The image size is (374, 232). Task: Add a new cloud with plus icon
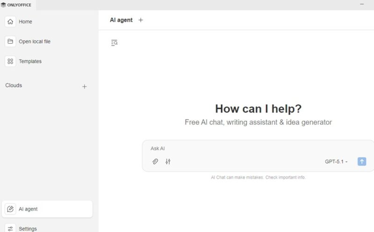[85, 87]
